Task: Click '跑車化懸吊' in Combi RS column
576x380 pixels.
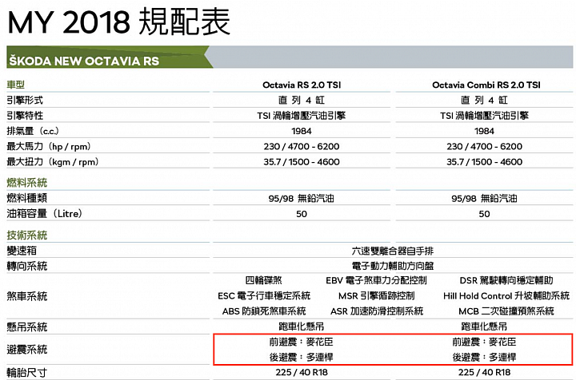Action: [x=484, y=327]
